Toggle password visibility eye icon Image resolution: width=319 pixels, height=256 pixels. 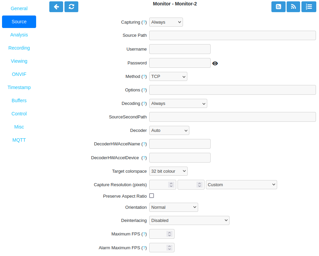click(215, 63)
